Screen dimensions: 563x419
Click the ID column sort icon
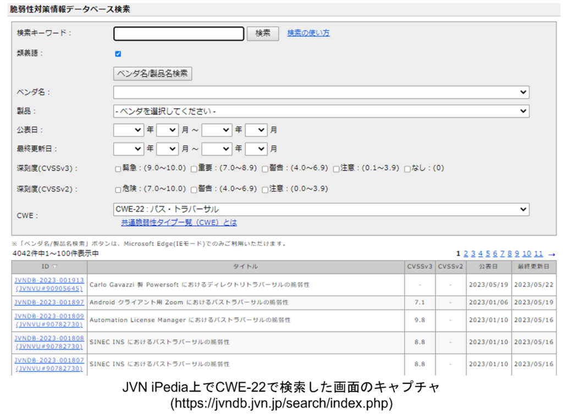pyautogui.click(x=54, y=267)
